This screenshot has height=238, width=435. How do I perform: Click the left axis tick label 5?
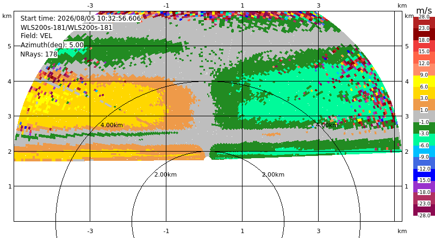[10, 46]
